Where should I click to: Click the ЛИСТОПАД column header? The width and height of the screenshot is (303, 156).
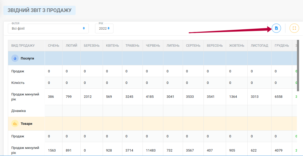click(259, 46)
